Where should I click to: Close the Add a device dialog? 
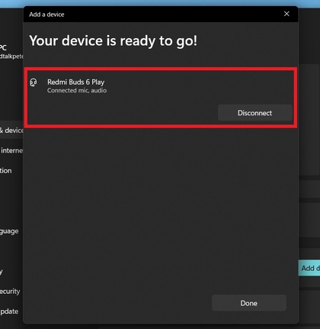tap(286, 14)
